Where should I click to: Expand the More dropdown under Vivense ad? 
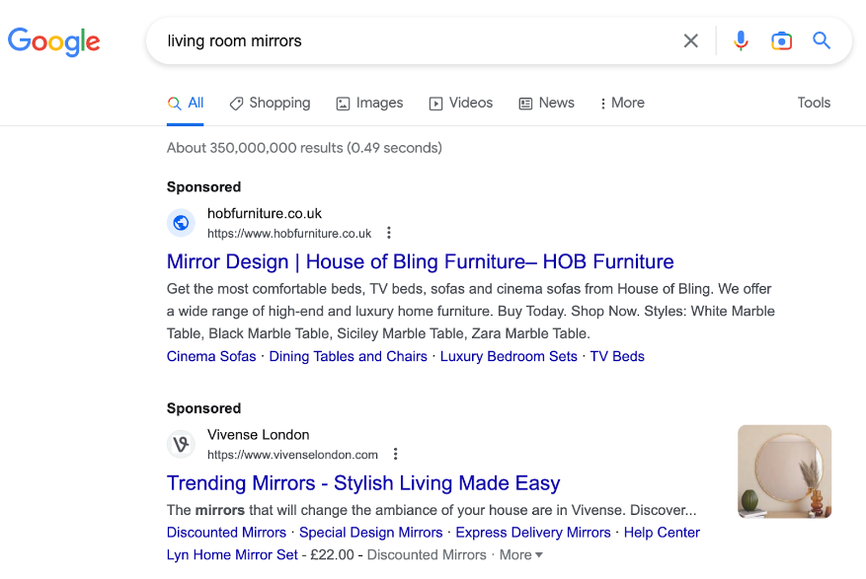point(520,554)
